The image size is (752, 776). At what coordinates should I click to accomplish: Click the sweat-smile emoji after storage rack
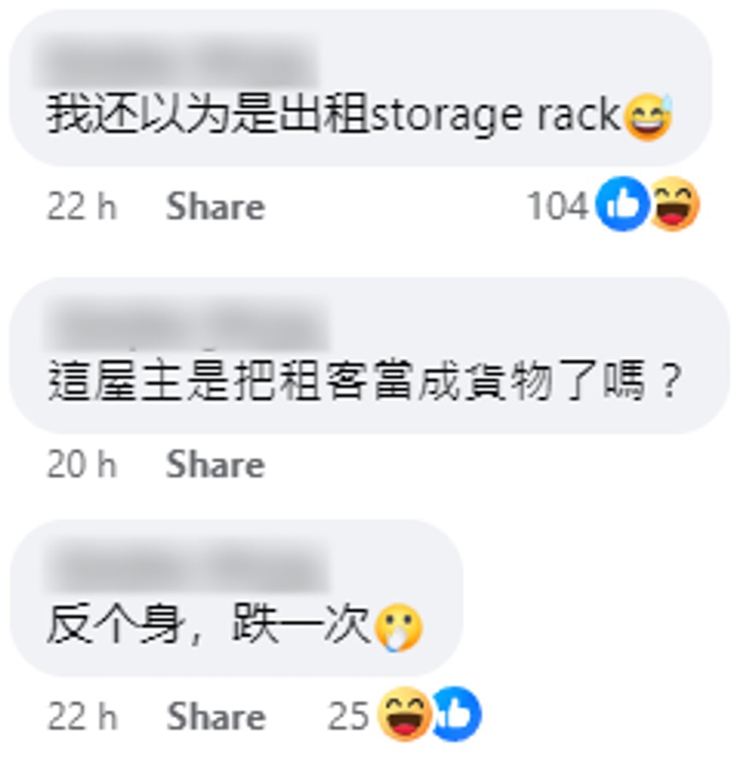pyautogui.click(x=648, y=117)
